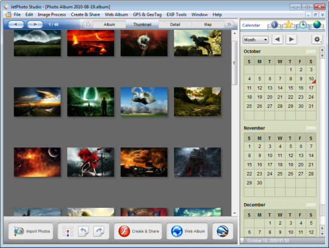Select November 15 in the calendar

[x=249, y=165]
